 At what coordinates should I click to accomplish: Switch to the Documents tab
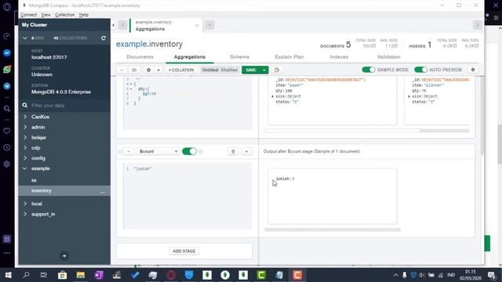140,56
